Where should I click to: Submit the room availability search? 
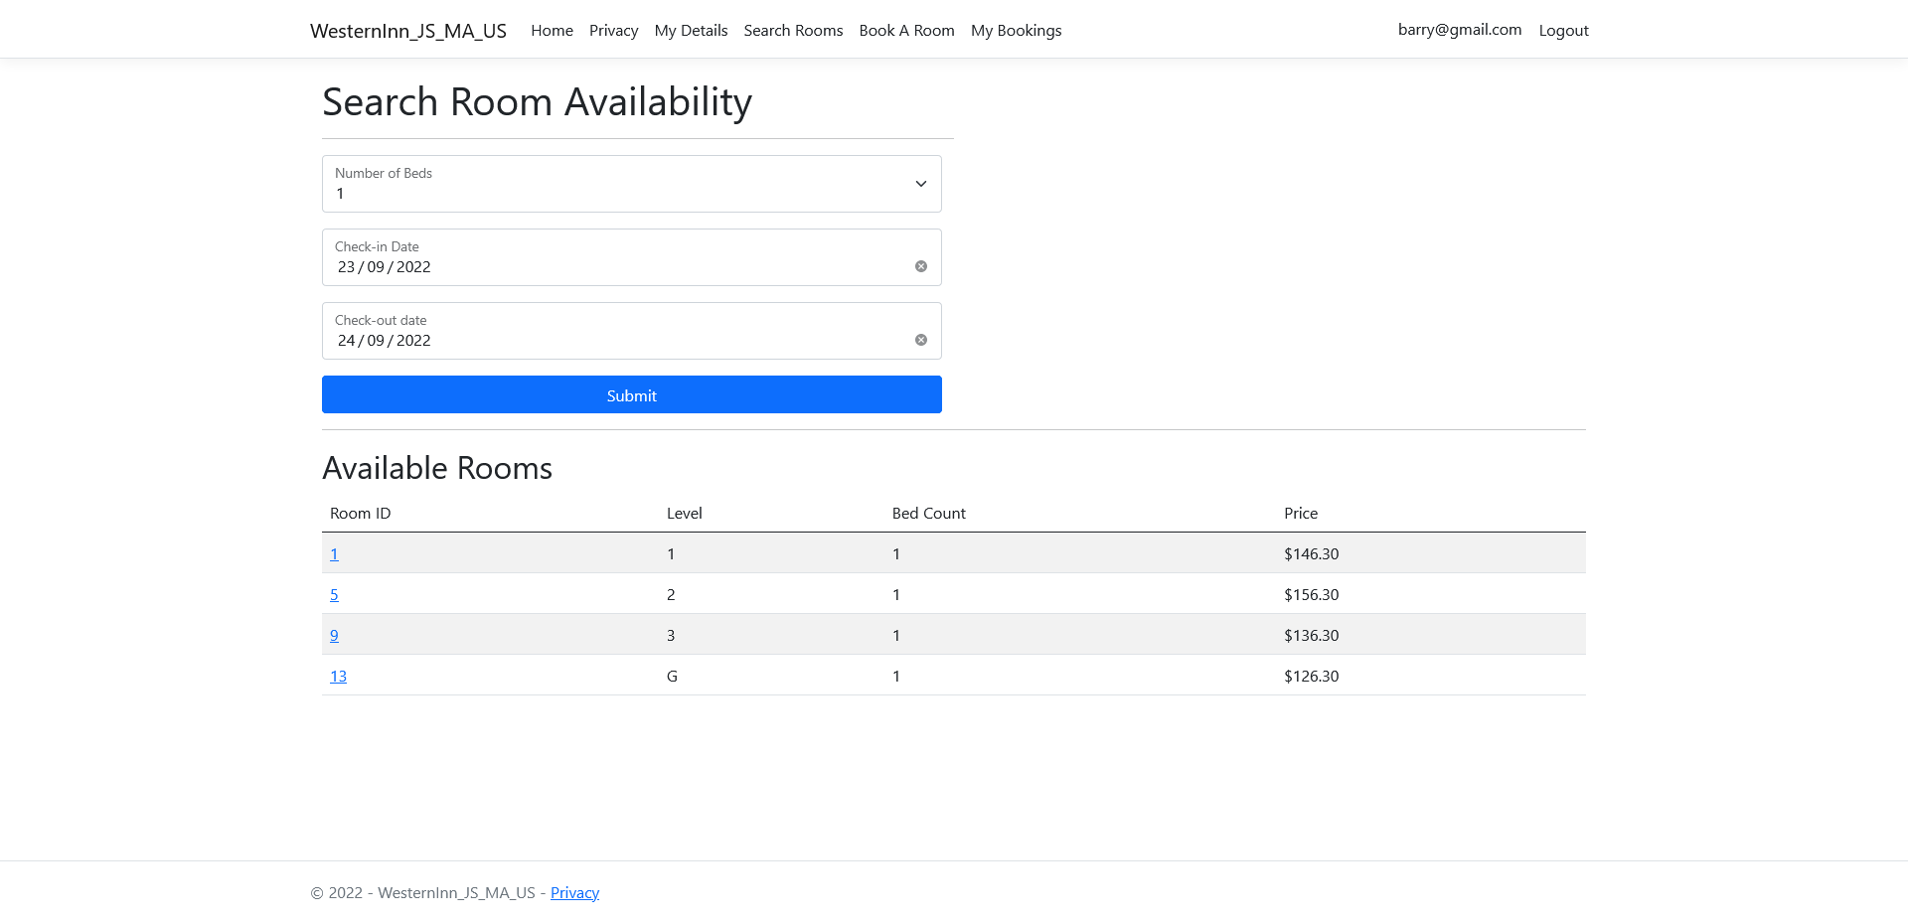pyautogui.click(x=632, y=394)
